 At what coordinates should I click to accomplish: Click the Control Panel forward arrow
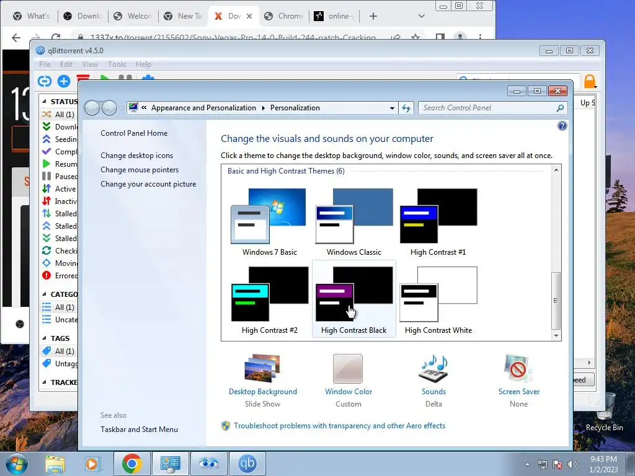pos(109,108)
